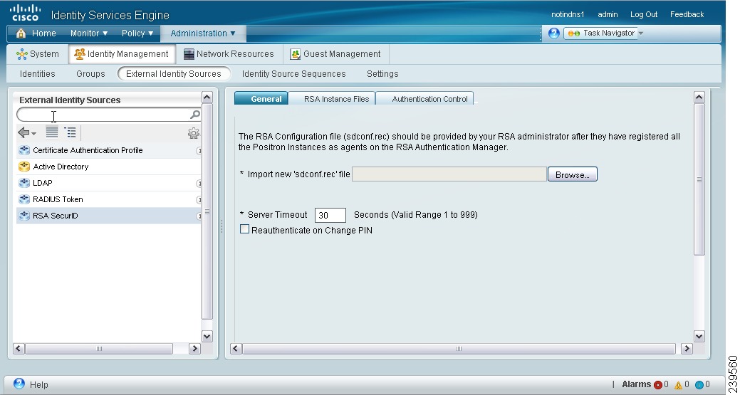Open the Identities submenu

(37, 73)
